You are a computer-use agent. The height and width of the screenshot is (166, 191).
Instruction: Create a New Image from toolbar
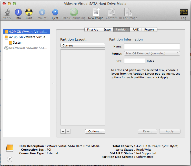point(96,12)
